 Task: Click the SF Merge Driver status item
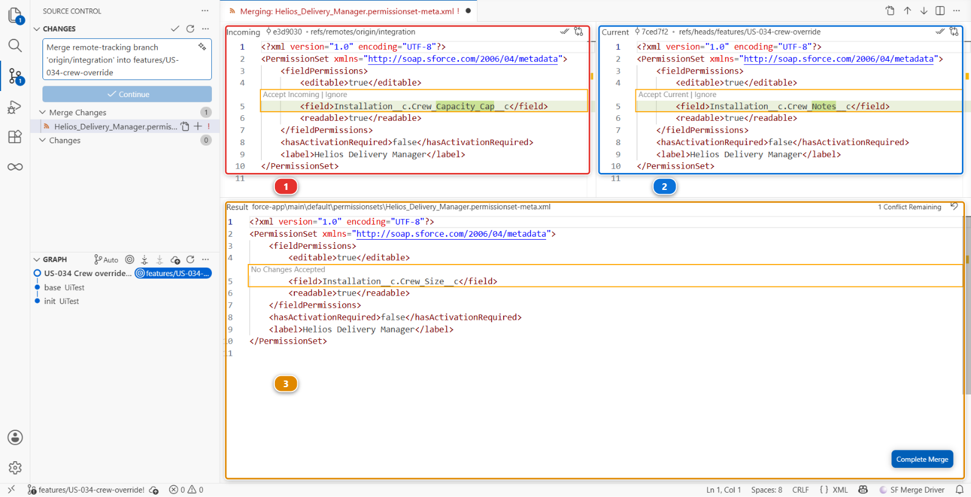(912, 490)
